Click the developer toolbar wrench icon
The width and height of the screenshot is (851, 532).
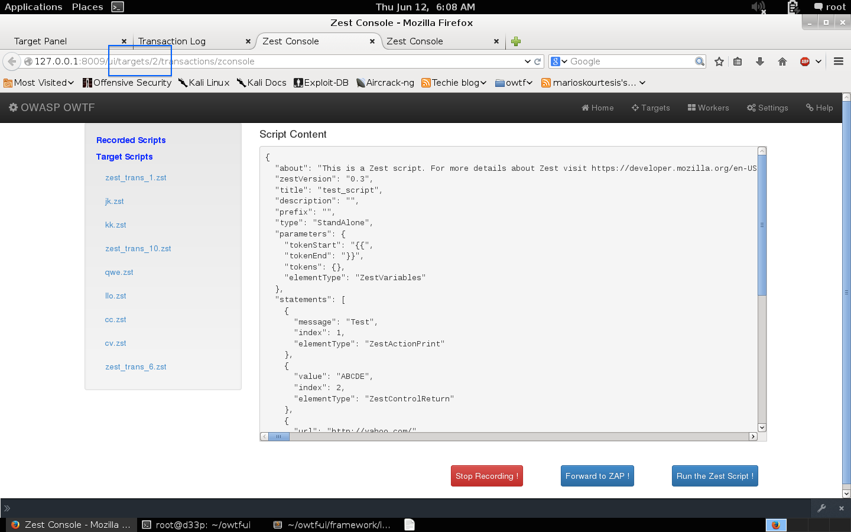(821, 508)
